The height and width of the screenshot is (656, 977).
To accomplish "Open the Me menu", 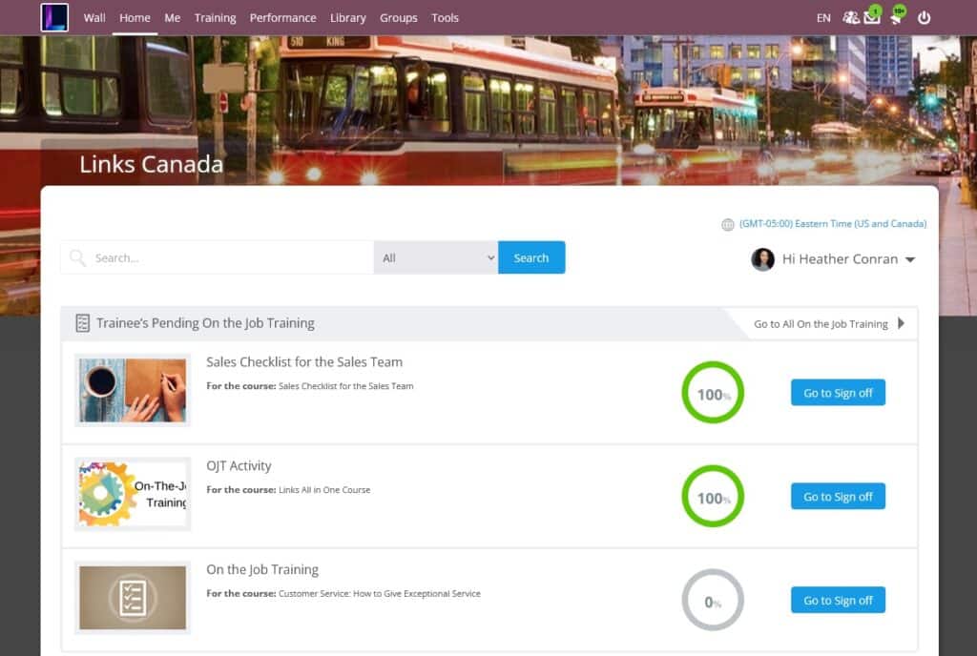I will click(172, 18).
